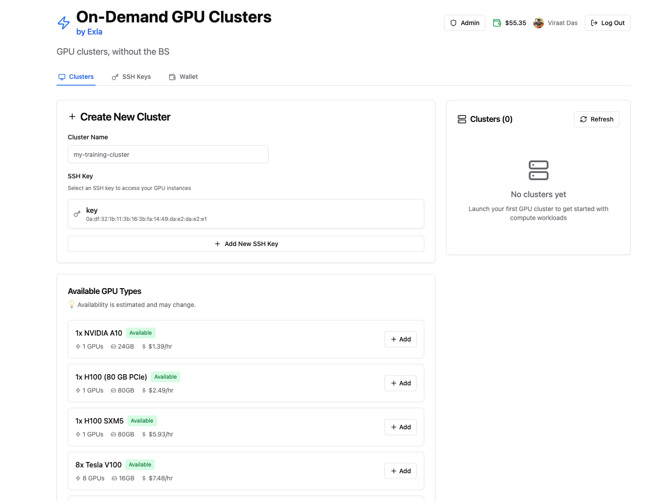Click the refresh arrows icon

pyautogui.click(x=583, y=119)
